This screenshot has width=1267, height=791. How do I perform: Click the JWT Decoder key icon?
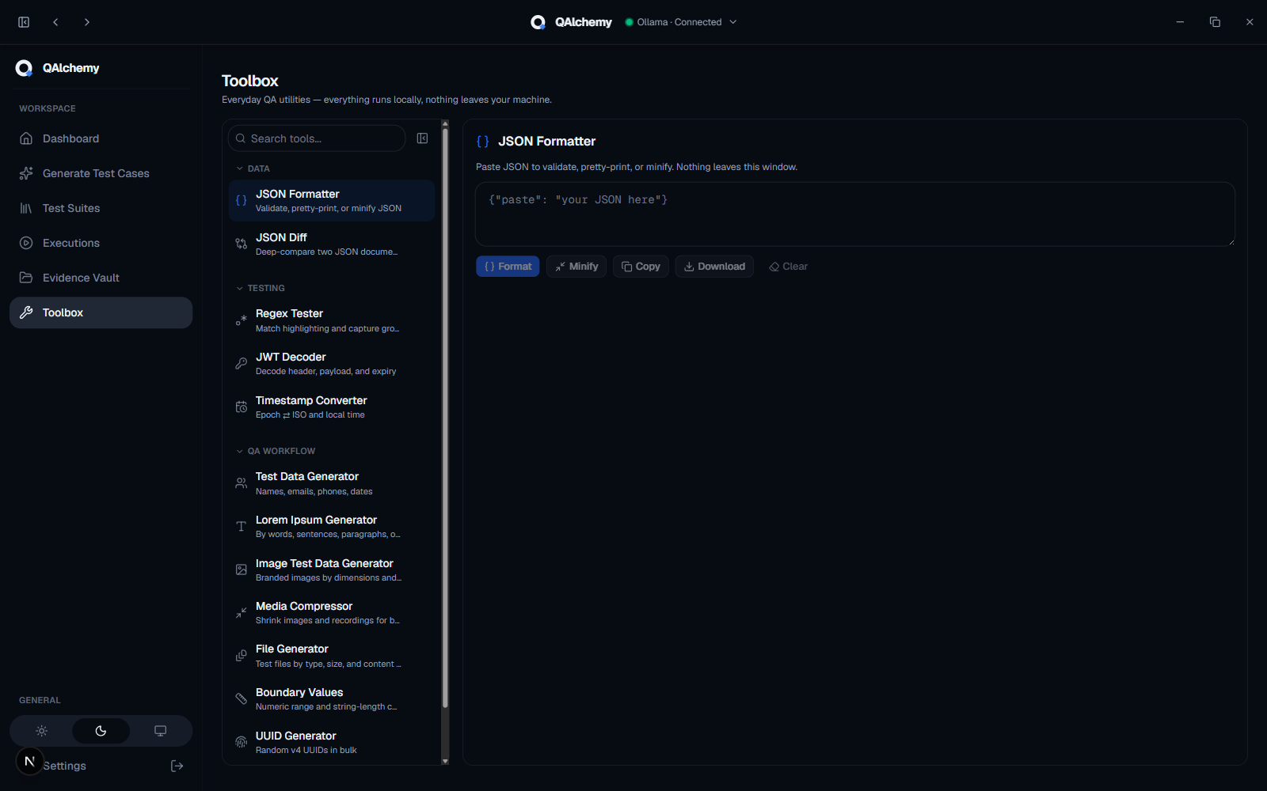point(242,363)
